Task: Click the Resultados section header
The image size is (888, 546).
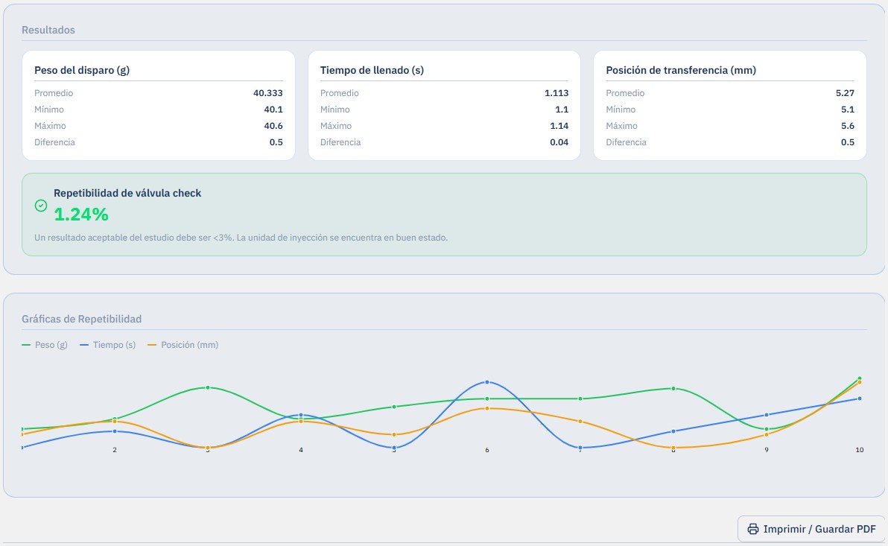Action: point(48,30)
